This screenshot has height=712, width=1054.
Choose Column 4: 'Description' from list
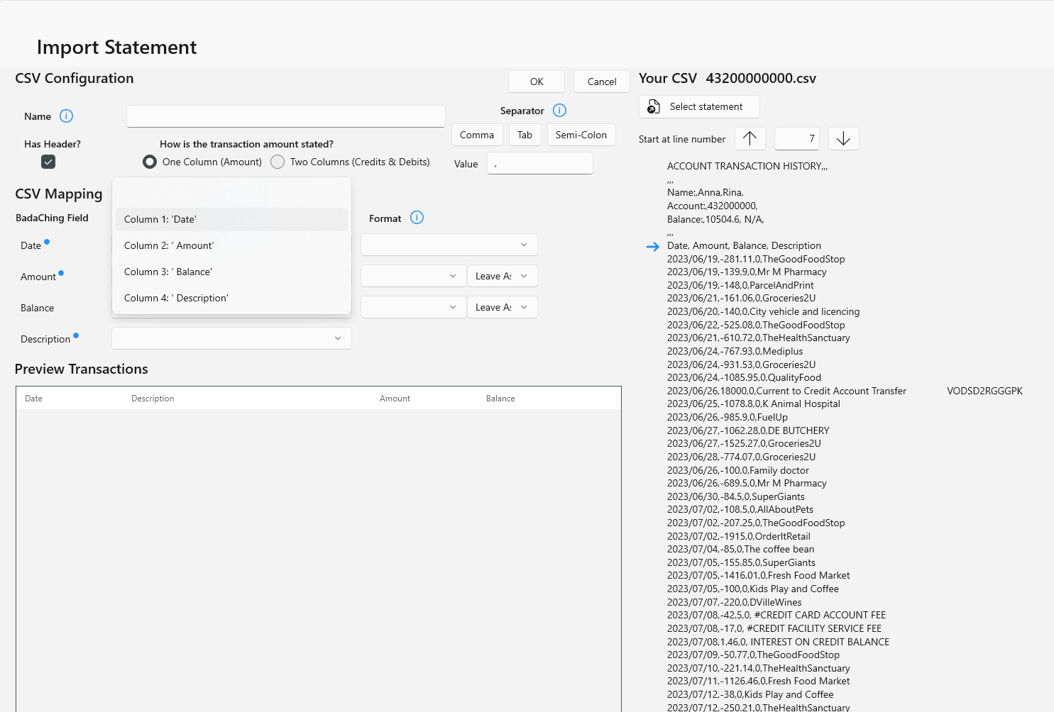231,299
